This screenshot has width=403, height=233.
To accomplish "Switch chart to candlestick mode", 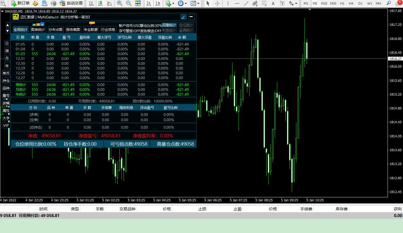I will click(x=101, y=3).
